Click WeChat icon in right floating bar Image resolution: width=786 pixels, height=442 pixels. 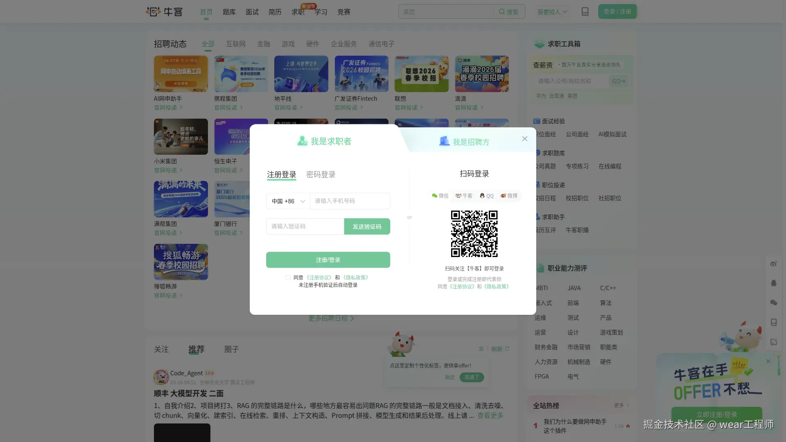click(x=773, y=303)
